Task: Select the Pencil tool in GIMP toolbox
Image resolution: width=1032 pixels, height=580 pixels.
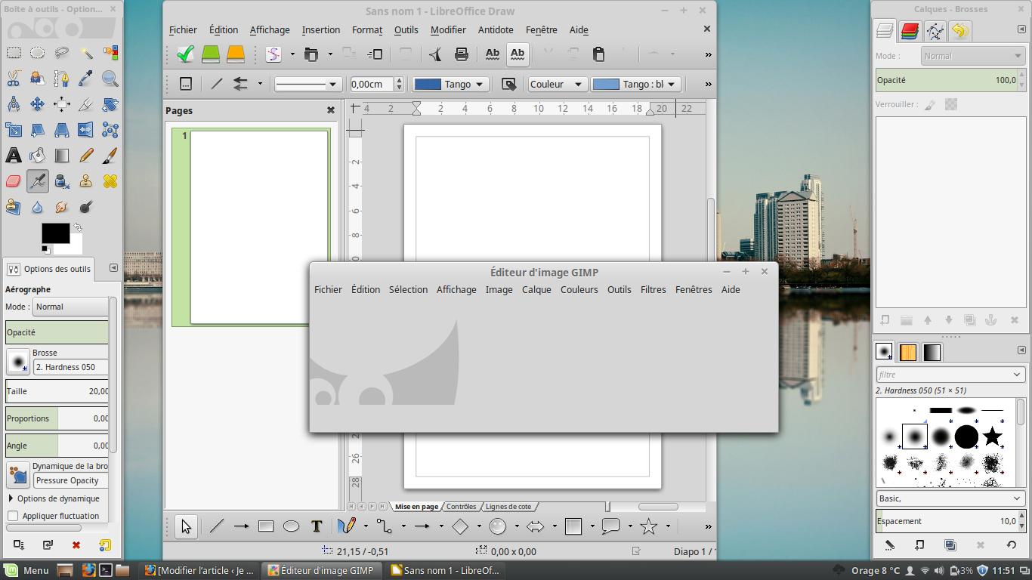Action: [x=86, y=156]
